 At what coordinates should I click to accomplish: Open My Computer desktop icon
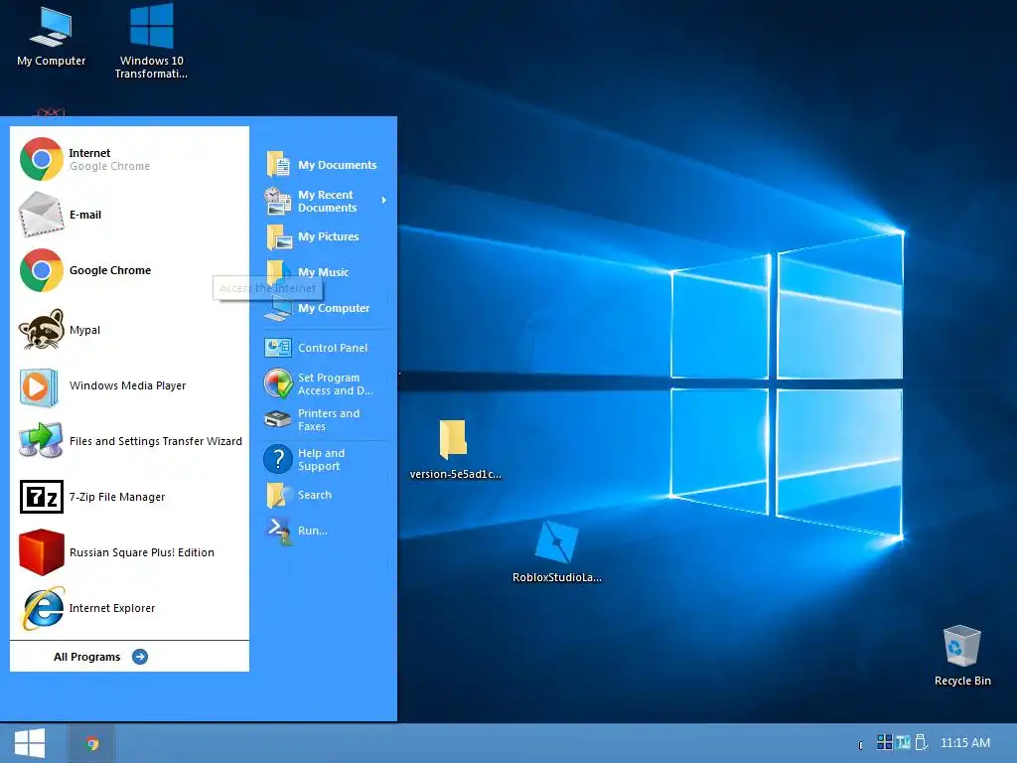click(x=52, y=37)
